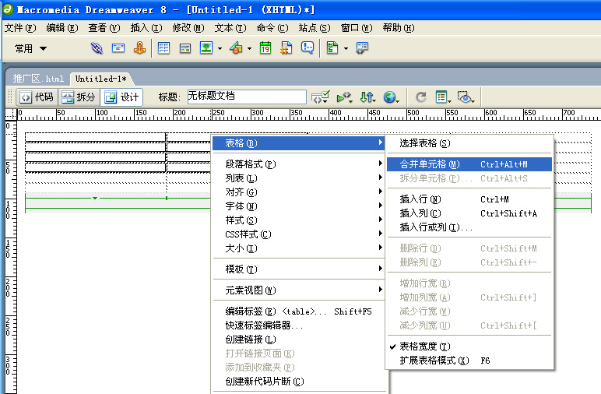Open Visual Aids eye icon
601x394 pixels.
tap(466, 97)
